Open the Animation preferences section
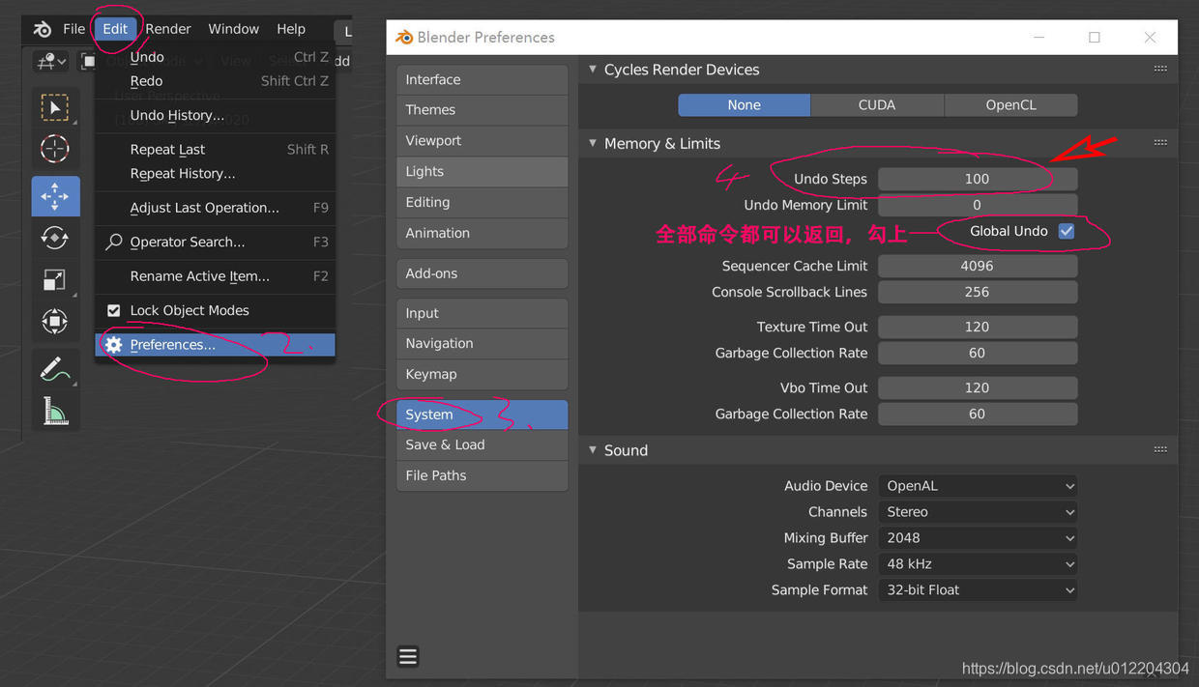Image resolution: width=1199 pixels, height=687 pixels. coord(483,233)
